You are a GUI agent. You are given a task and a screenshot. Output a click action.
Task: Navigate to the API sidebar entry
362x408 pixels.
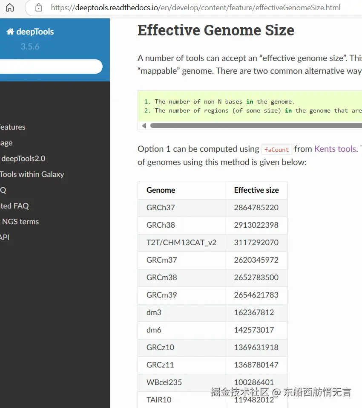tap(5, 237)
